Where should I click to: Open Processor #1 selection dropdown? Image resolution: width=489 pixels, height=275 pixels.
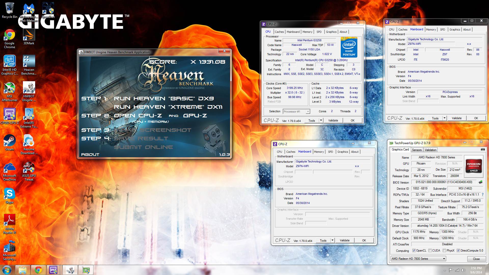click(x=296, y=112)
